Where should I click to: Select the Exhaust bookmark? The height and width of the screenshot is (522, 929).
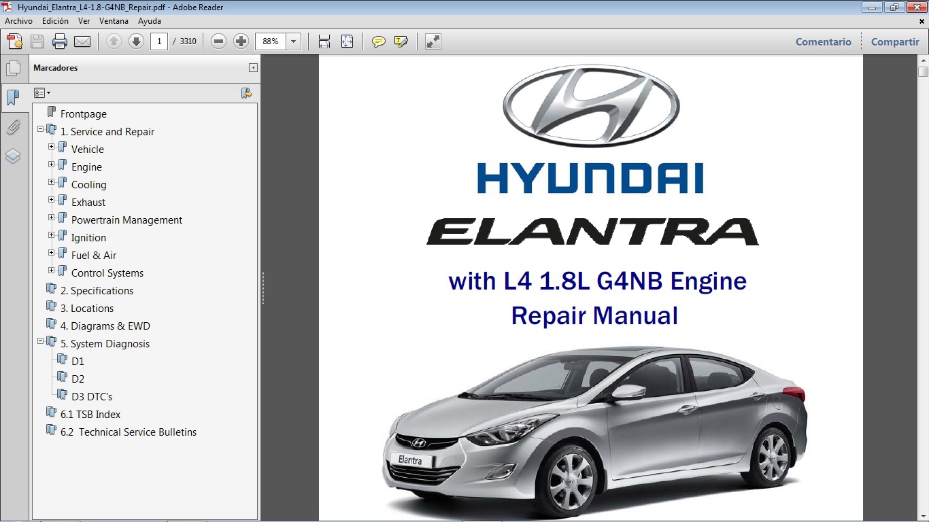(x=88, y=203)
